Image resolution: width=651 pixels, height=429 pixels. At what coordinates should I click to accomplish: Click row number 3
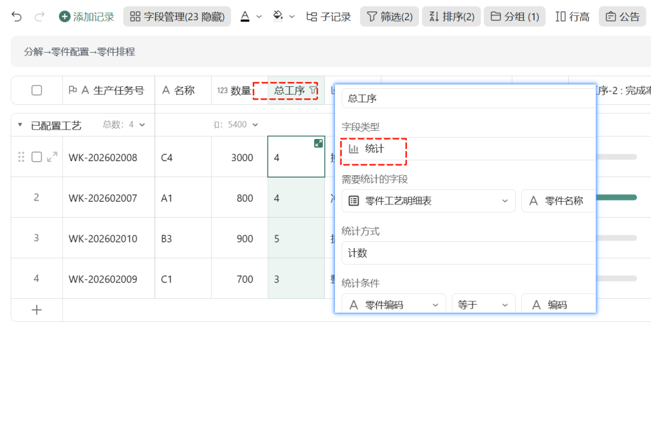pyautogui.click(x=36, y=238)
